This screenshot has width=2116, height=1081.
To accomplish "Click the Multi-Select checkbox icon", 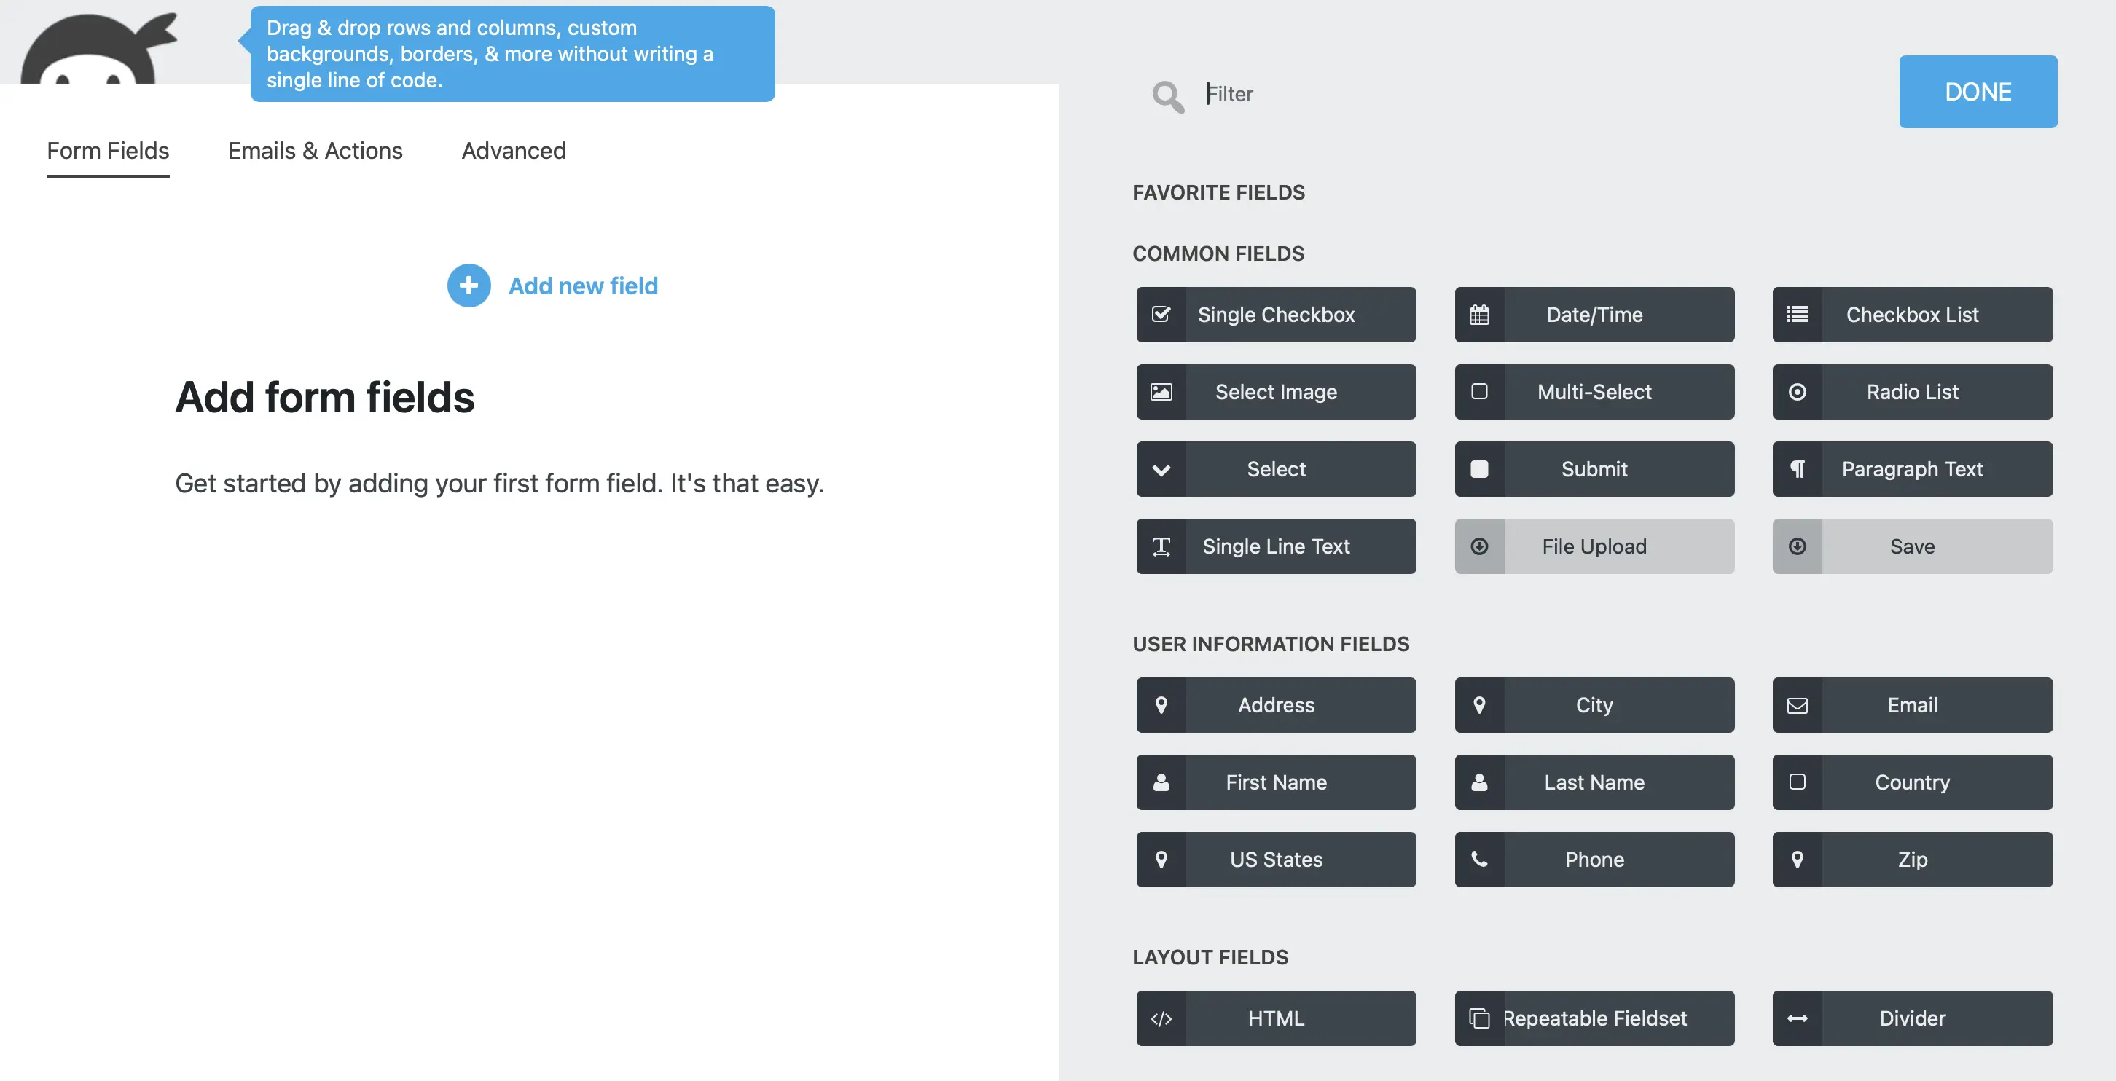I will click(x=1480, y=392).
